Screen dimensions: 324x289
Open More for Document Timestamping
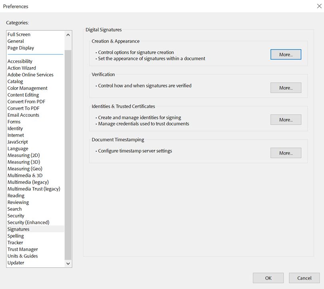[x=286, y=153]
